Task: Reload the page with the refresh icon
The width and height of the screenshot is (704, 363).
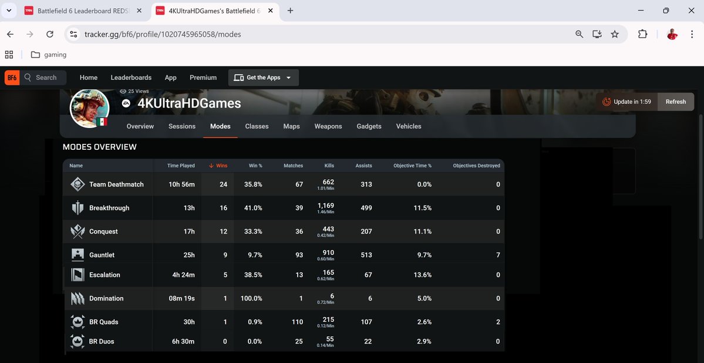Action: point(50,34)
